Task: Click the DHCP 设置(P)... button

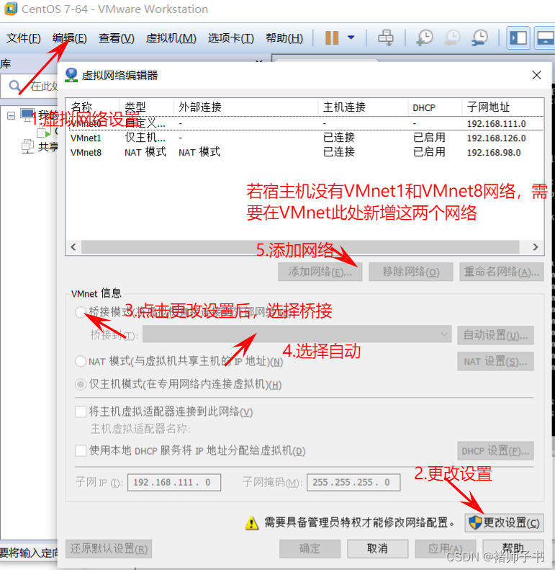Action: 495,451
